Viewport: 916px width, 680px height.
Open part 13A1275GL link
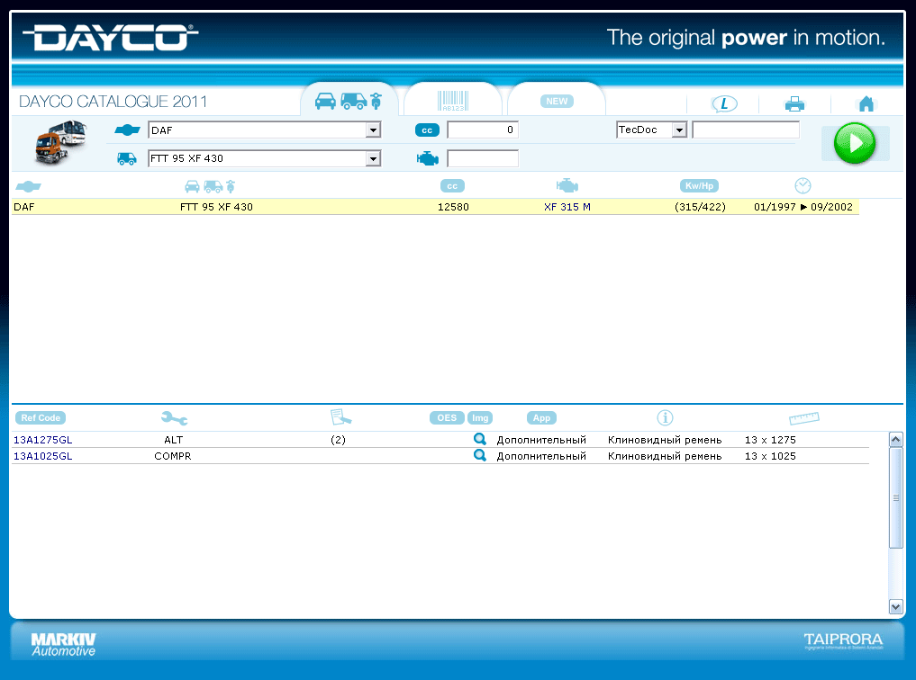pos(43,440)
